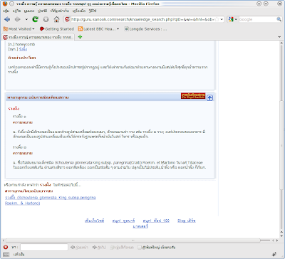Click the scroll-right arrow of horizontal scrollbar
The image size is (285, 259).
point(278,240)
